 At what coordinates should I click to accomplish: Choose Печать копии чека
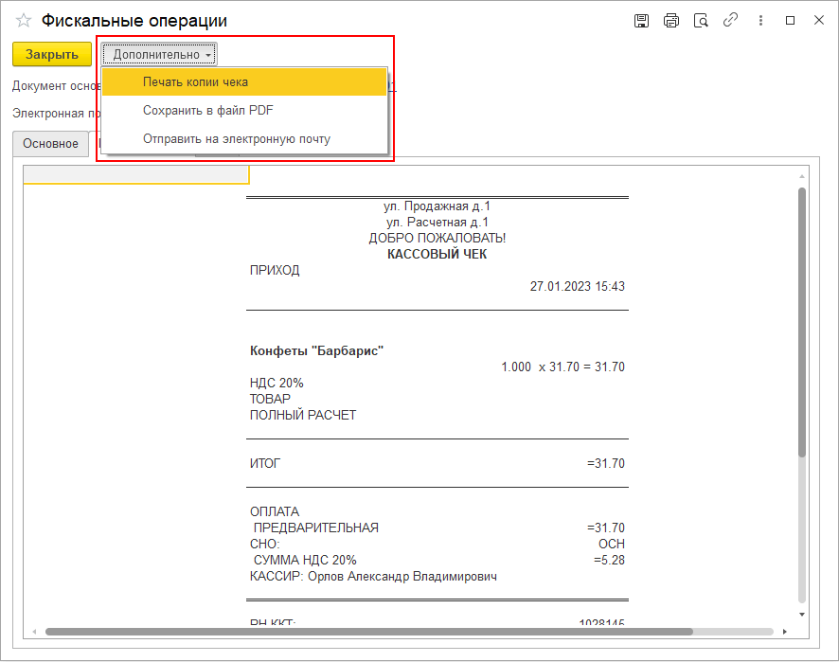(x=244, y=82)
